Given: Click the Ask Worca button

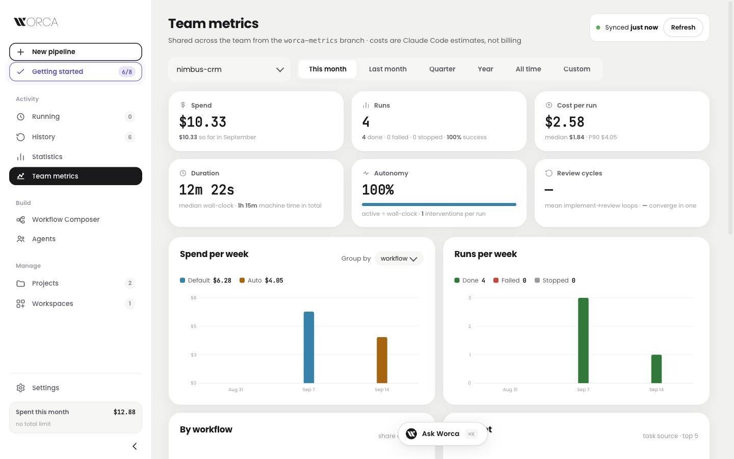Looking at the screenshot, I should coord(443,434).
